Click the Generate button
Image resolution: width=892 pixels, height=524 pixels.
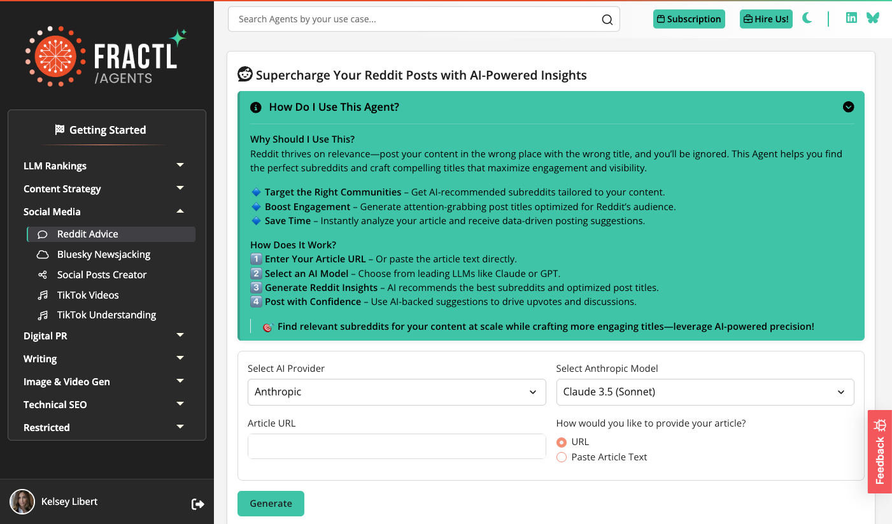click(x=271, y=503)
